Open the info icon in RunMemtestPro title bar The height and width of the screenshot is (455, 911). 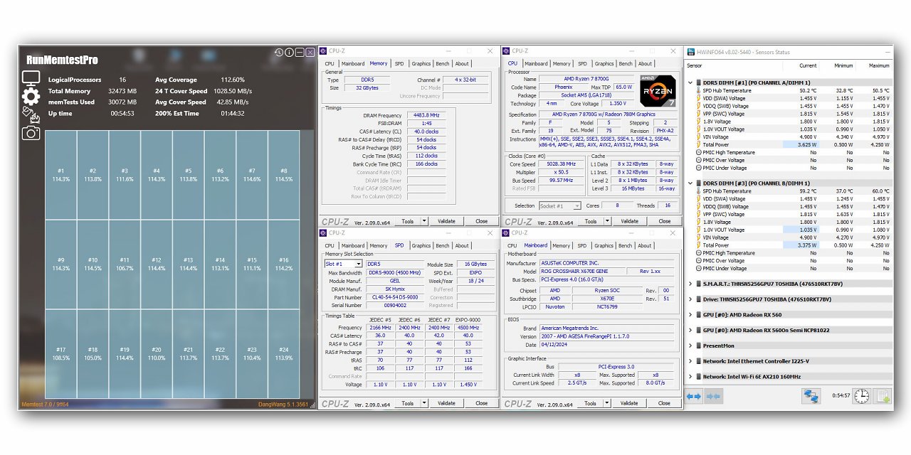(x=289, y=53)
